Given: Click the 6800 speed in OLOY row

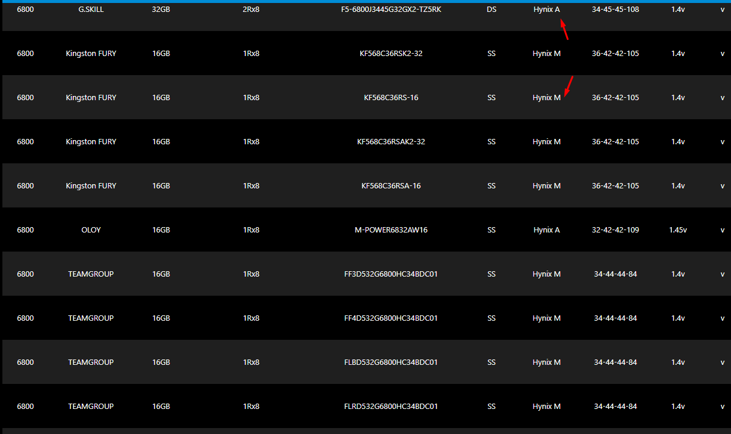Looking at the screenshot, I should 25,230.
